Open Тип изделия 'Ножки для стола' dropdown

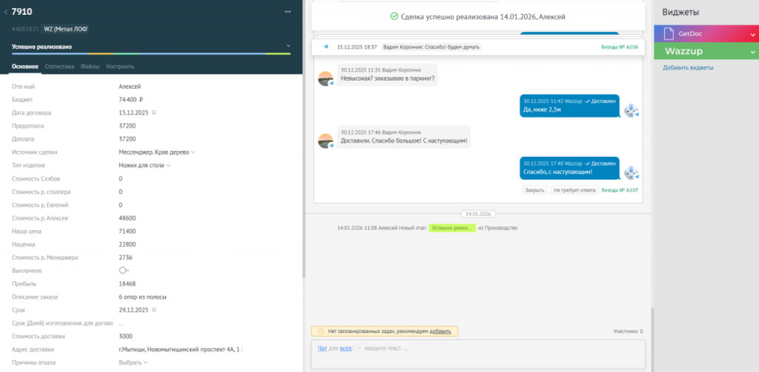point(145,165)
